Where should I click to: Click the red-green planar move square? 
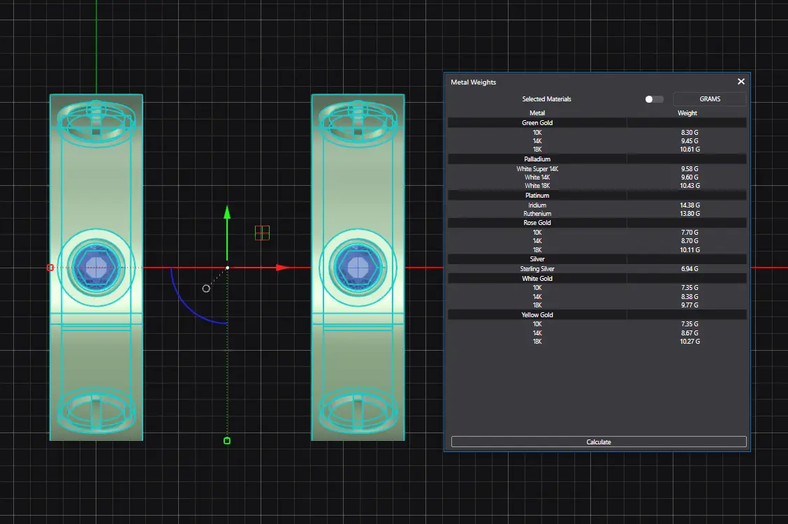coord(262,233)
